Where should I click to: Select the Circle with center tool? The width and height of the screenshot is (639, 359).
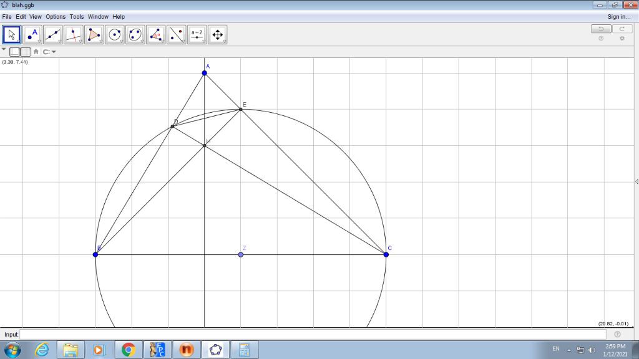(115, 35)
